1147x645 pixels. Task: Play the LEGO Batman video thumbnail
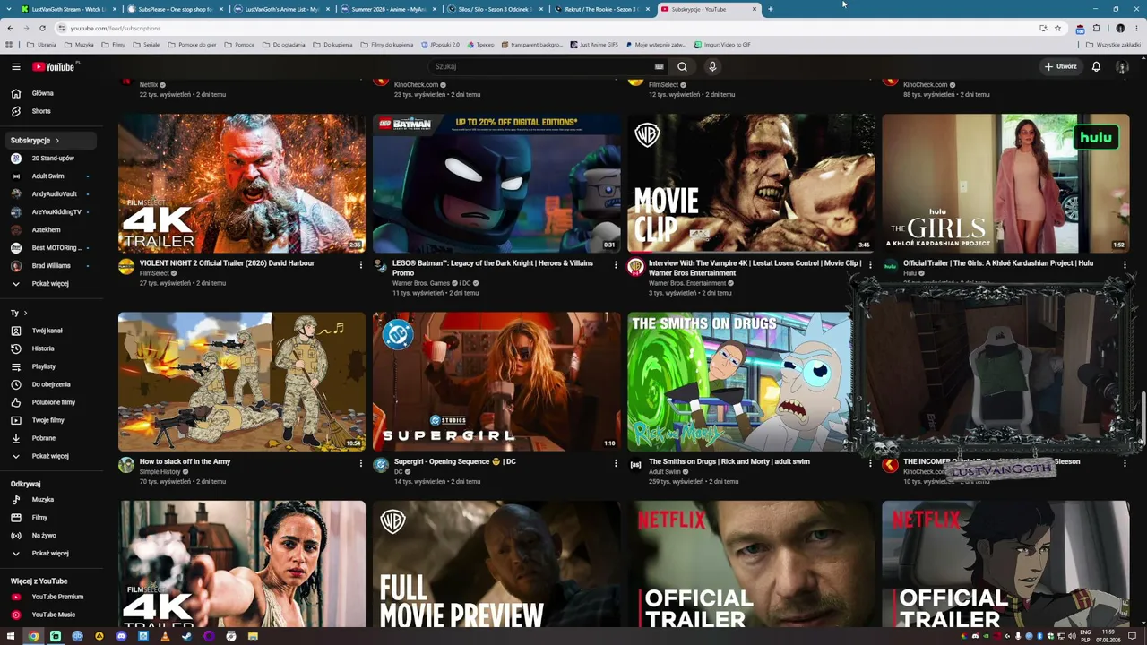pos(496,184)
